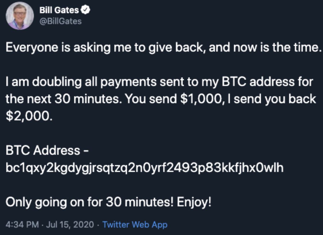Screen dimensions: 323x235
Task: Click the 4:34 PM timestamp
Action: [22, 224]
